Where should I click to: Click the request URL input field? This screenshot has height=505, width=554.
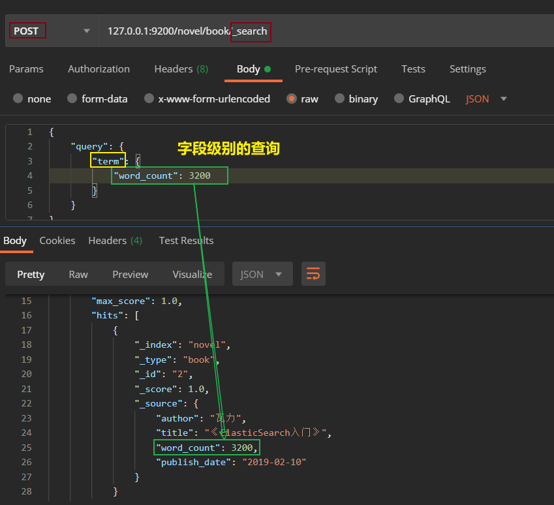326,31
